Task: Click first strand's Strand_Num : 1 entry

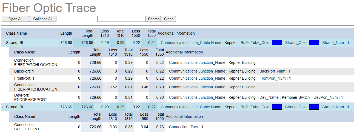Action: point(336,43)
